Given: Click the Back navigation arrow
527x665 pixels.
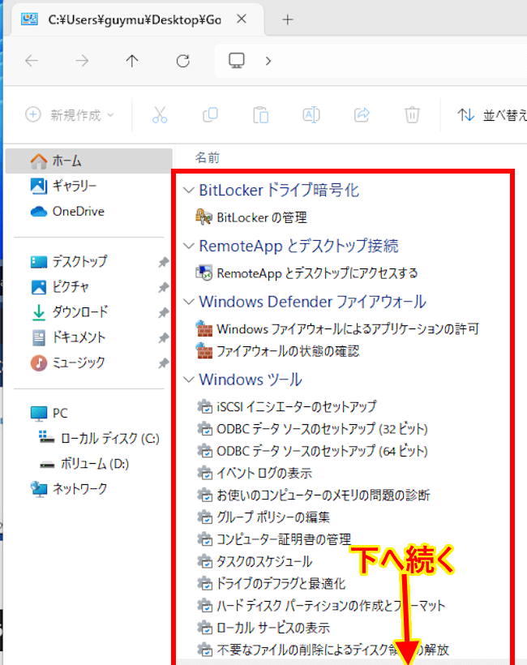Looking at the screenshot, I should point(32,61).
